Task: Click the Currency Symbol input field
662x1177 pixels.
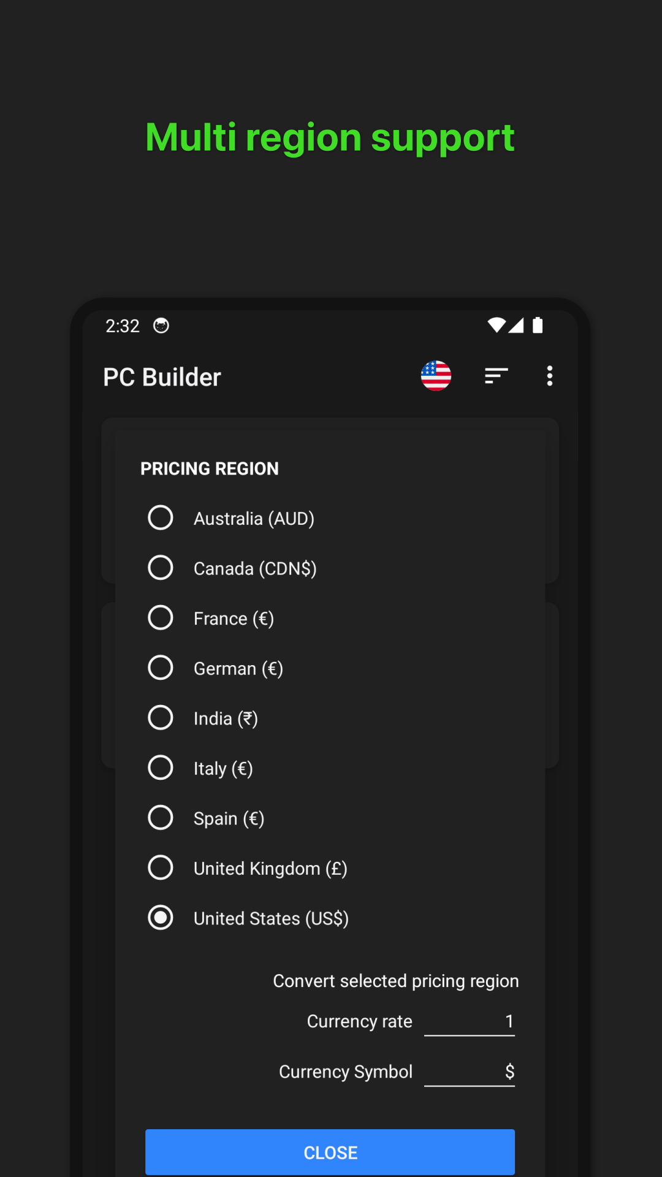Action: (x=470, y=1072)
